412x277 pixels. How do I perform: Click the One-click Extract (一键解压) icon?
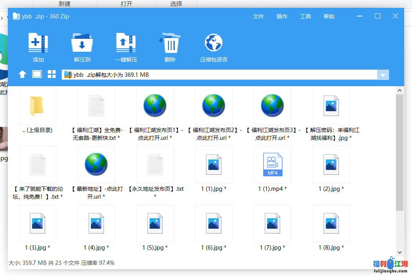tap(126, 43)
